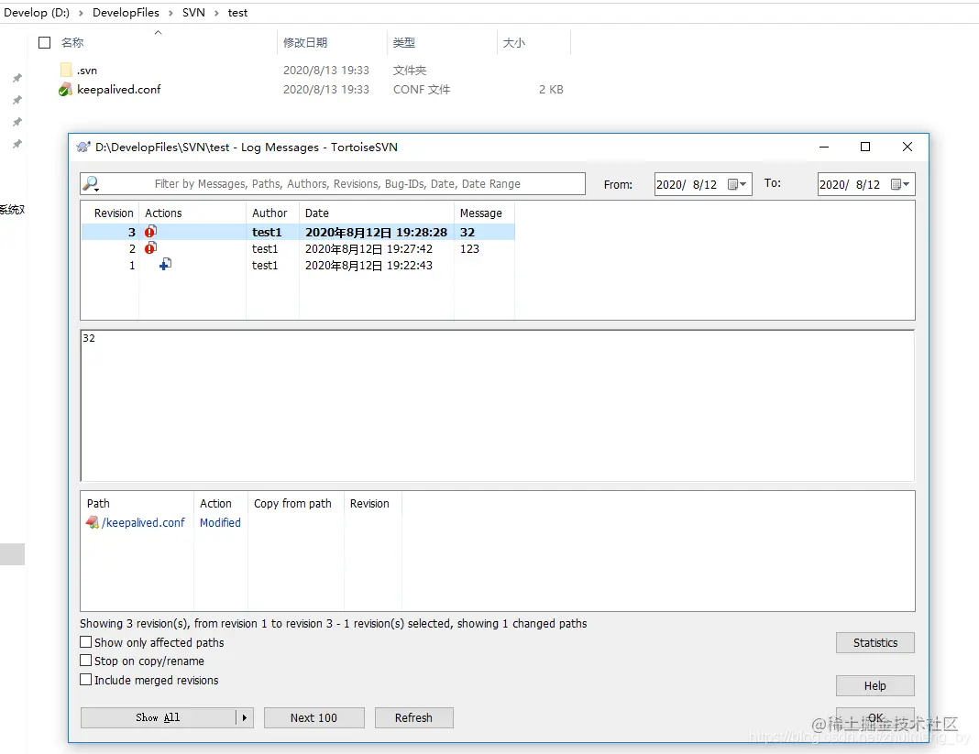
Task: Maximize the Log Messages dialog
Action: coord(865,147)
